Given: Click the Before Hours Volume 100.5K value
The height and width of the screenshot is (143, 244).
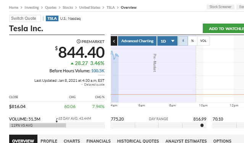Looking at the screenshot, I should point(98,71).
